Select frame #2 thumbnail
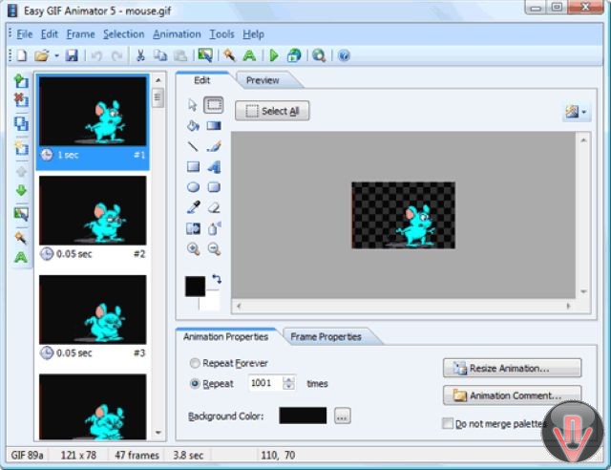The height and width of the screenshot is (470, 611). point(93,210)
